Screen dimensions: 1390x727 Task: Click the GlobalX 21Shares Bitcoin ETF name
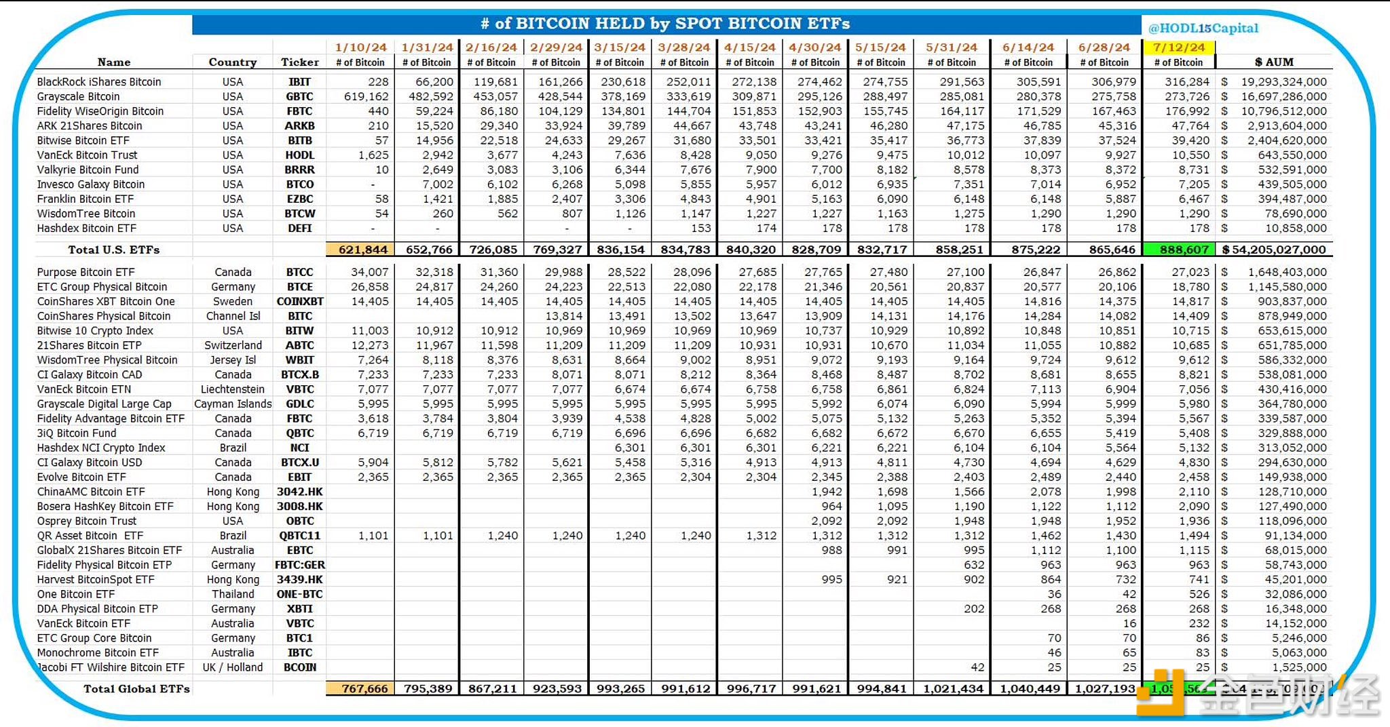click(109, 551)
